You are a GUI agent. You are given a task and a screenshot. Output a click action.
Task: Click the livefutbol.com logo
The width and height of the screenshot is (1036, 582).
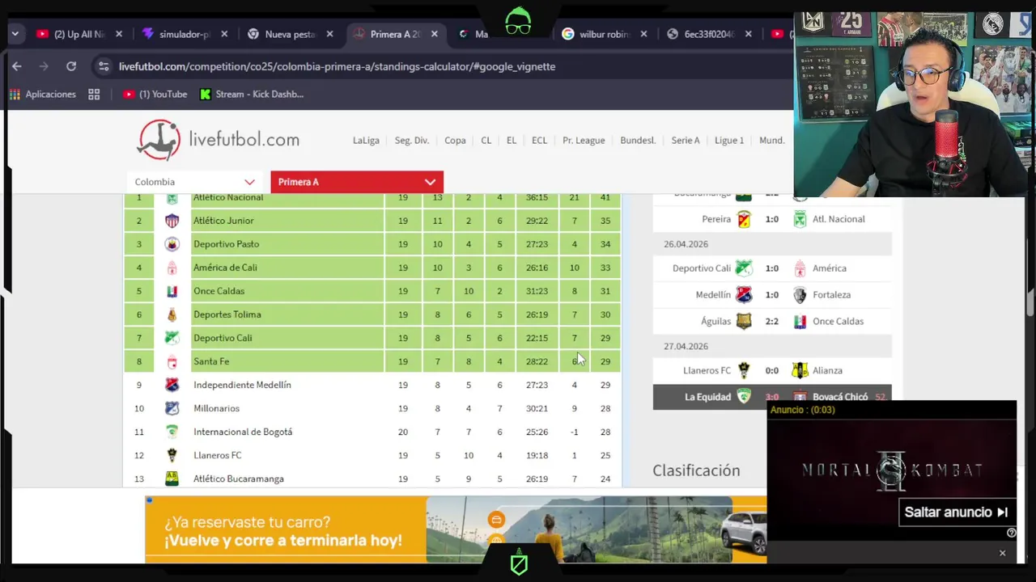pos(219,140)
